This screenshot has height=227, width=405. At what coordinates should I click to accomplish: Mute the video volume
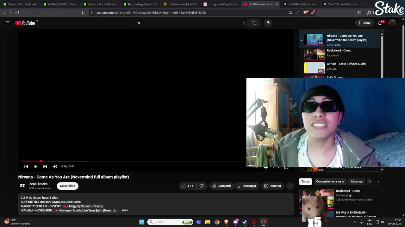[55, 166]
